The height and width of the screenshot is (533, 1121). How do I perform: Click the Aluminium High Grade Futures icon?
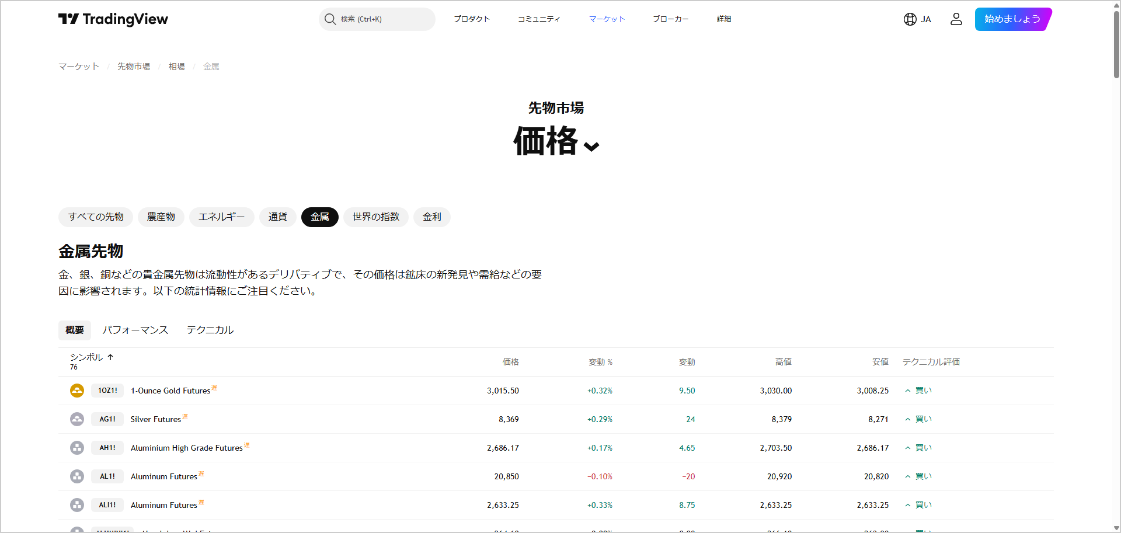[77, 448]
